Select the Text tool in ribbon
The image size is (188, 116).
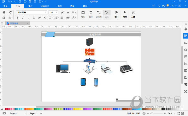point(91,14)
